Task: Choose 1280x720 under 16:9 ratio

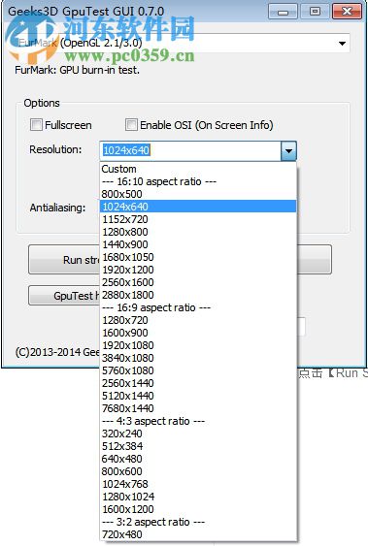Action: pyautogui.click(x=198, y=320)
